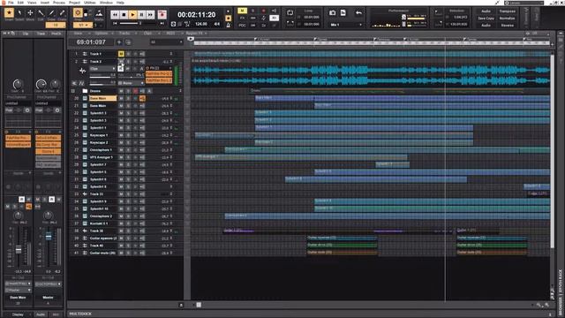Choose the Select tool arrow
This screenshot has height=318, width=565.
[x=19, y=13]
